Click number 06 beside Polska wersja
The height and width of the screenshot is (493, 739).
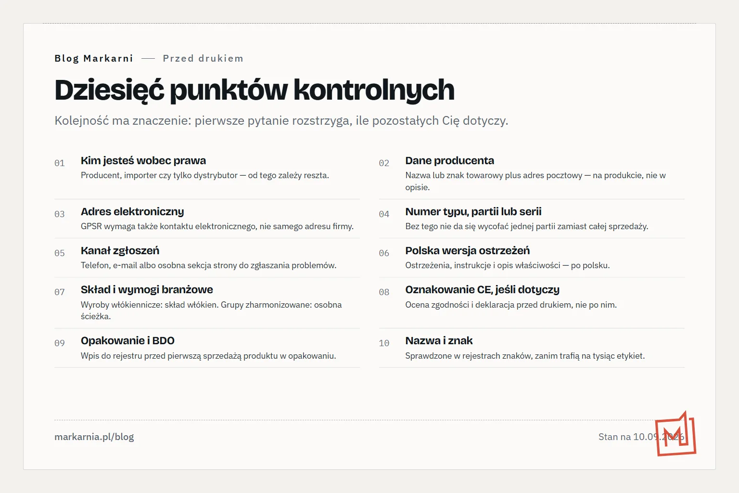point(384,253)
